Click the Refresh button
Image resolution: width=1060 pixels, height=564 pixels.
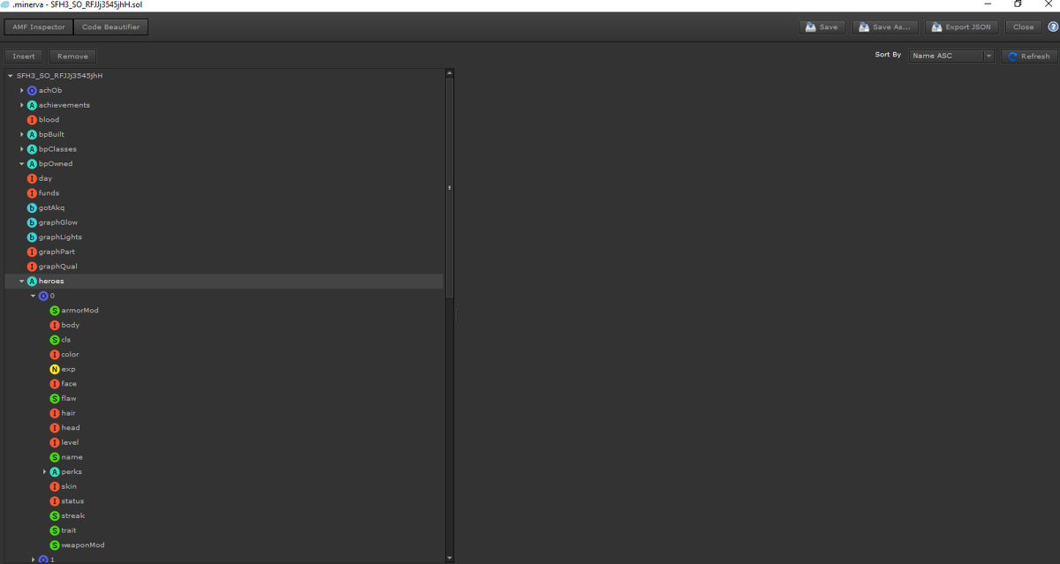(x=1029, y=56)
